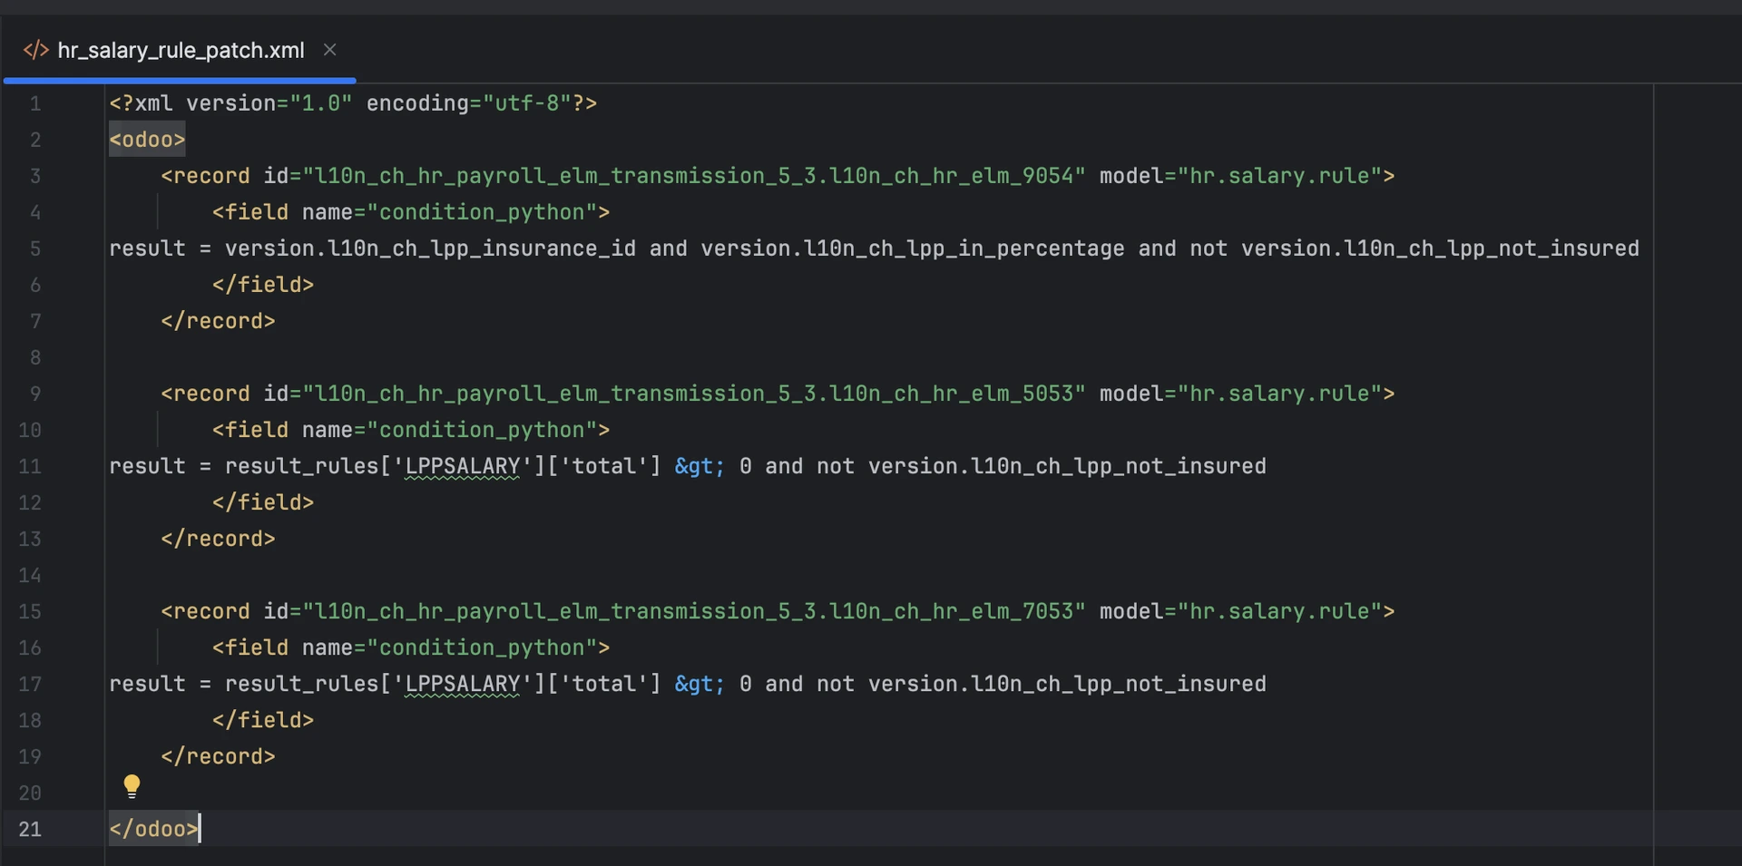Click the &gt; entity on line 17
The width and height of the screenshot is (1742, 866).
[700, 684]
